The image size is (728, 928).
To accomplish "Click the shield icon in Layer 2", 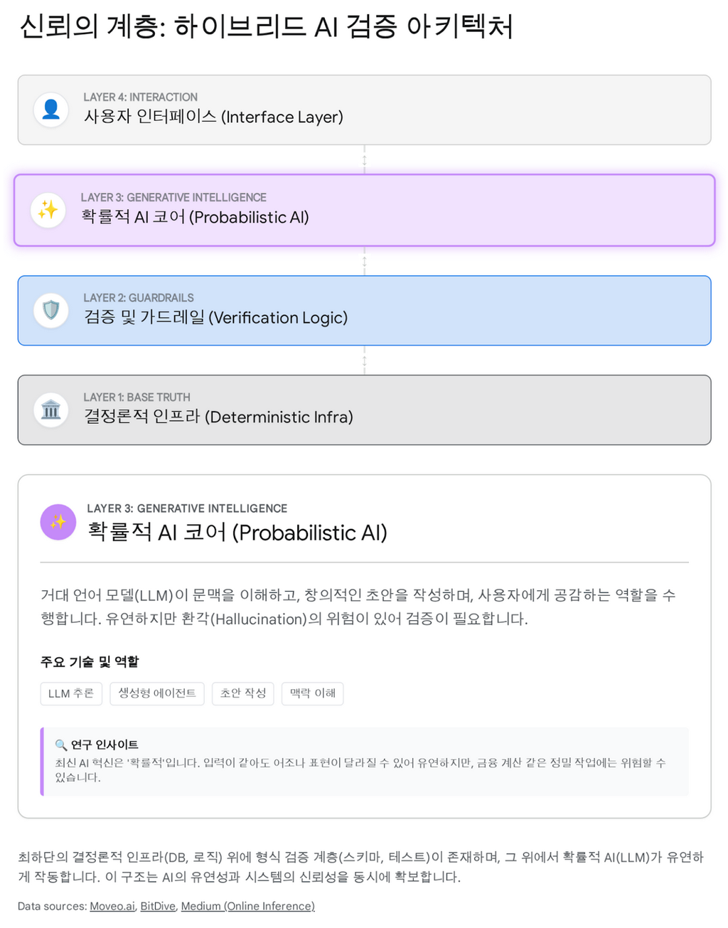I will [x=51, y=311].
